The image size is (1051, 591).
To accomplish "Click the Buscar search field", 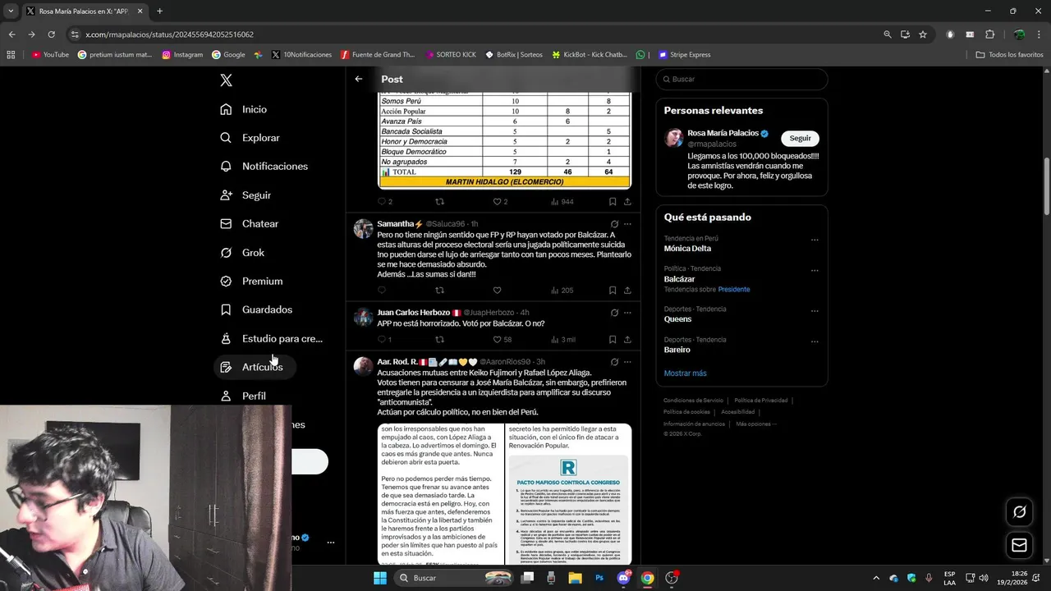I will point(741,79).
